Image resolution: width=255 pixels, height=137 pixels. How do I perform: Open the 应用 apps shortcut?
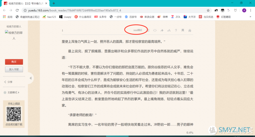click(x=7, y=17)
